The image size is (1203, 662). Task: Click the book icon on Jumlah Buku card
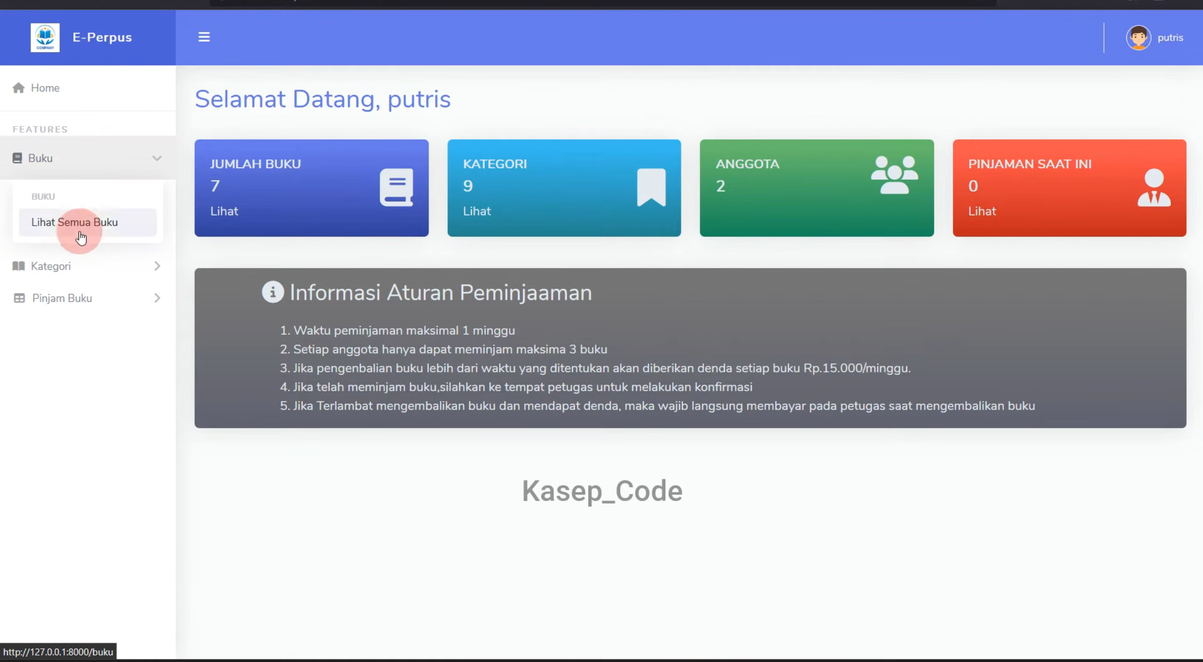[x=396, y=187]
